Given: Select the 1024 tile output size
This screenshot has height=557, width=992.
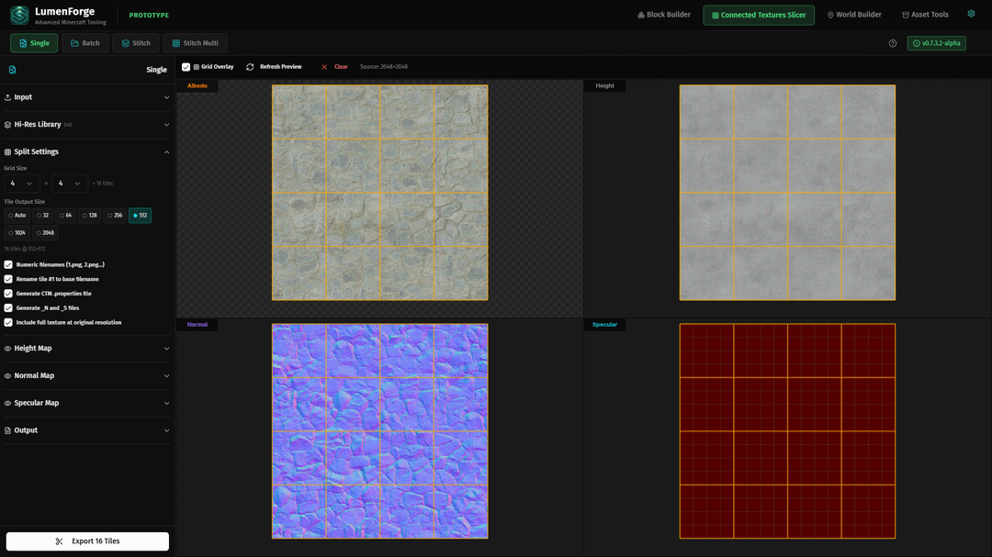Looking at the screenshot, I should (x=17, y=233).
